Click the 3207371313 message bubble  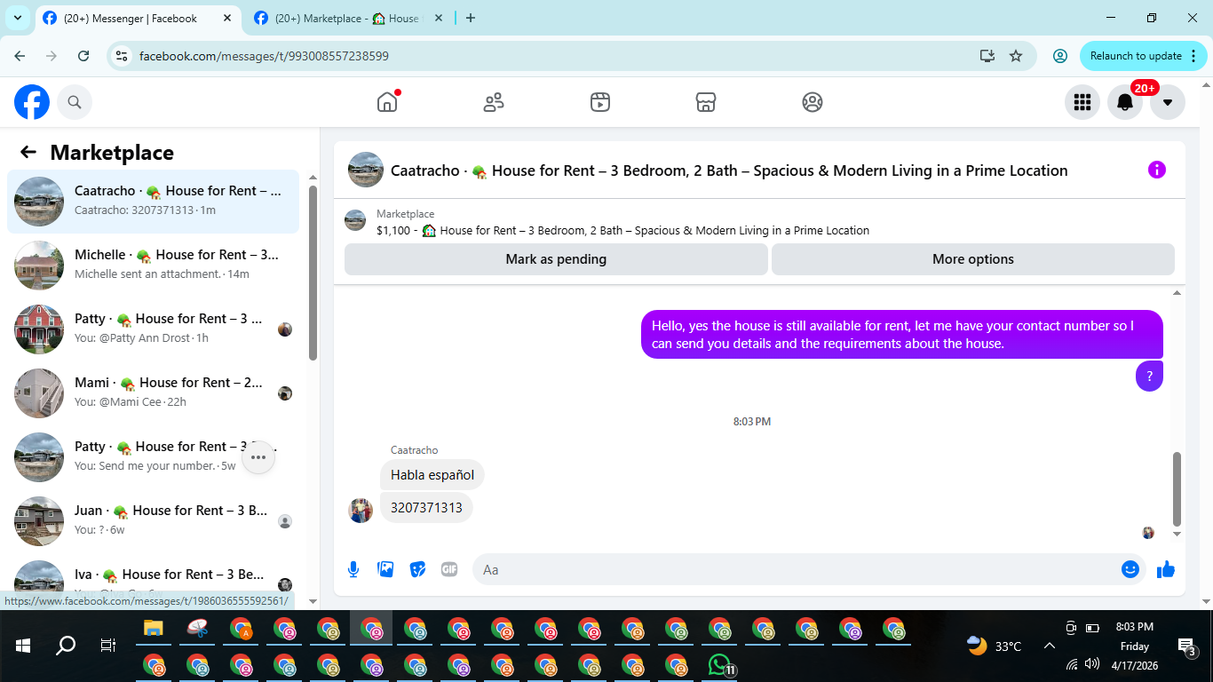(x=426, y=508)
